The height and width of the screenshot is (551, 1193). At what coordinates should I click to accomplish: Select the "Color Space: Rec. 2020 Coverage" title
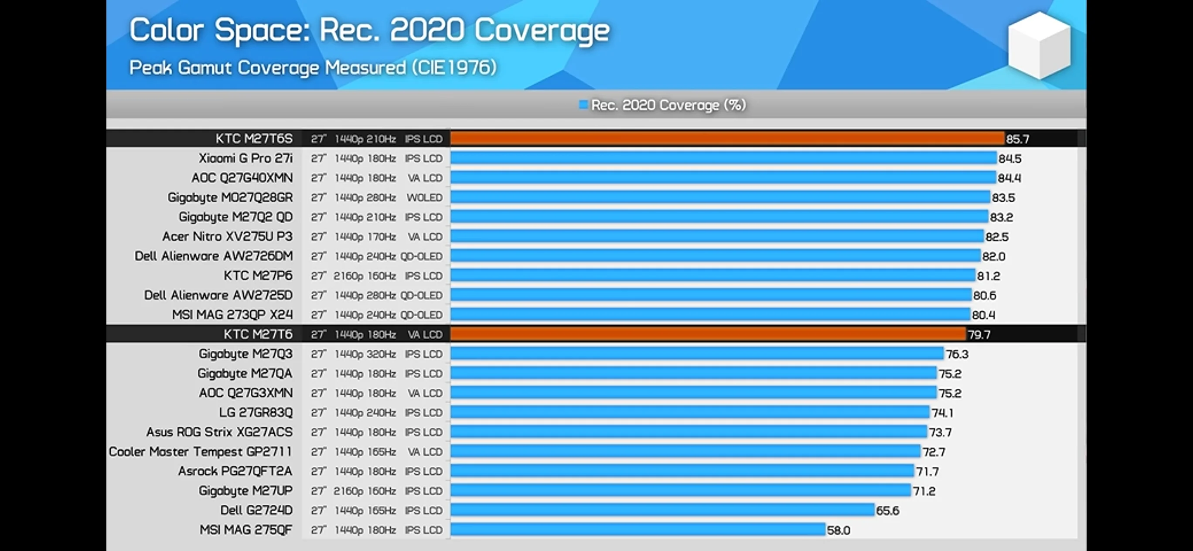(370, 31)
